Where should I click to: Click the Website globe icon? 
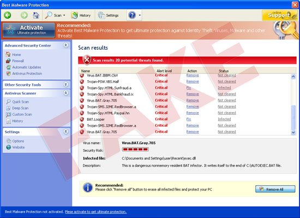(x=9, y=148)
